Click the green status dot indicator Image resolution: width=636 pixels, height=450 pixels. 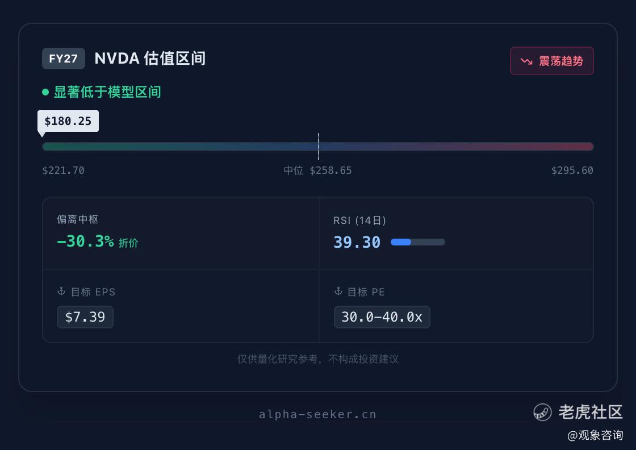[45, 92]
